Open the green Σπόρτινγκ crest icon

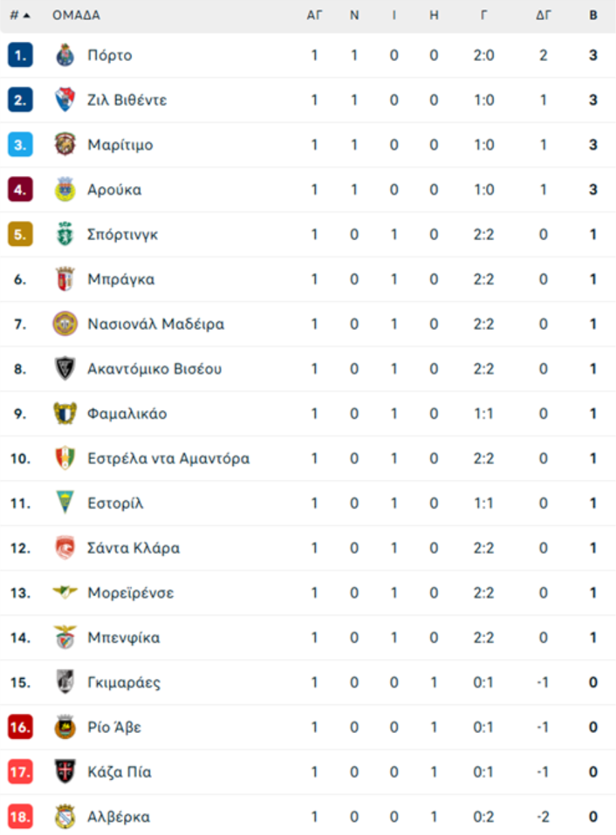coord(65,234)
